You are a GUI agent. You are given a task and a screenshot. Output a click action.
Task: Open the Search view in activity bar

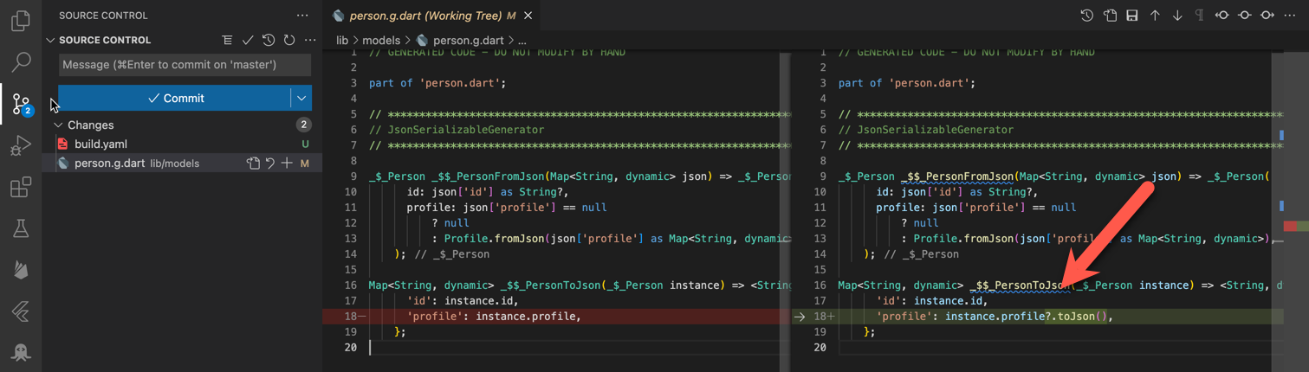[21, 61]
